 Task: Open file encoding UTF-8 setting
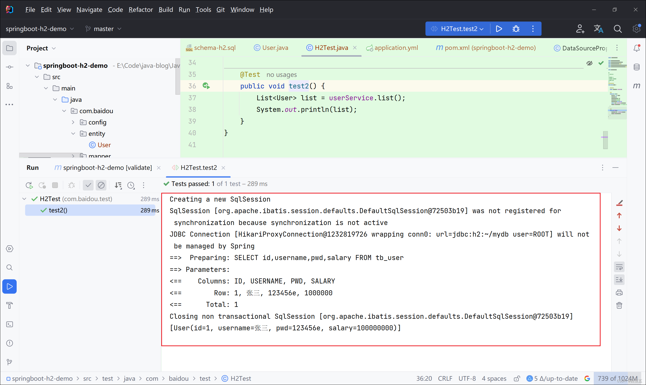pos(467,378)
